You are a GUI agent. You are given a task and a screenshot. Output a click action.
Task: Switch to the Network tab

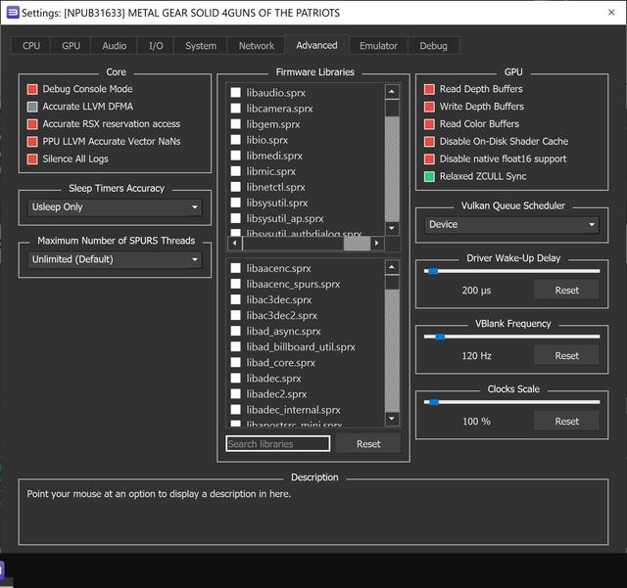256,46
